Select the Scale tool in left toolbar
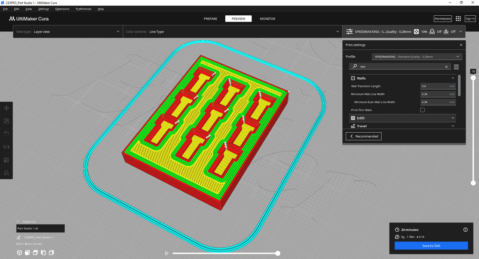The height and width of the screenshot is (259, 479). 6,121
